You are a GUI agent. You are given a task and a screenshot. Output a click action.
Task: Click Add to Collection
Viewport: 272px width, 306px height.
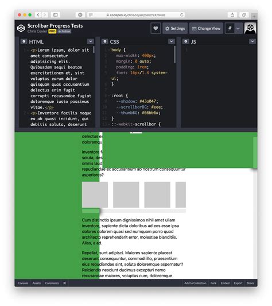point(195,283)
